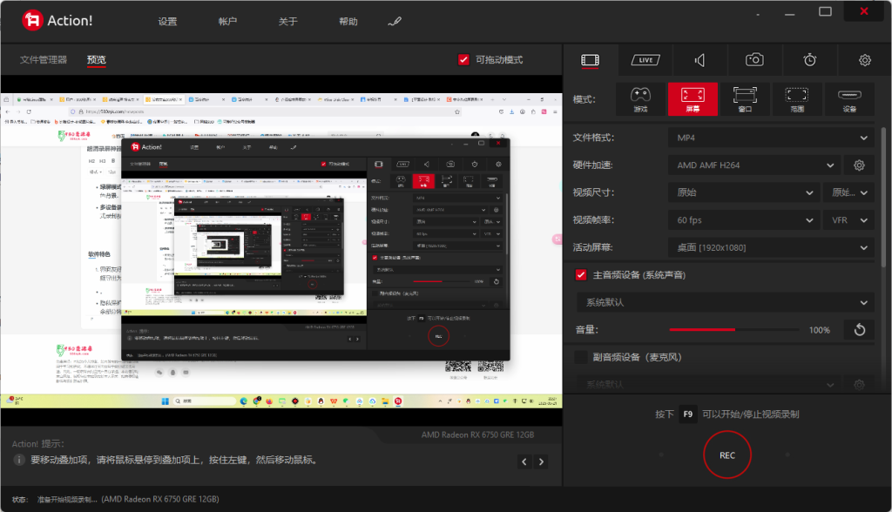Open the audio recording panel
Screen dimensions: 892x512
(699, 59)
